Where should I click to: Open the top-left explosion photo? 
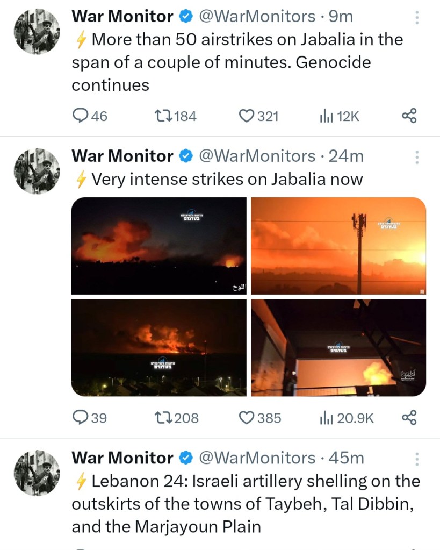click(x=159, y=246)
